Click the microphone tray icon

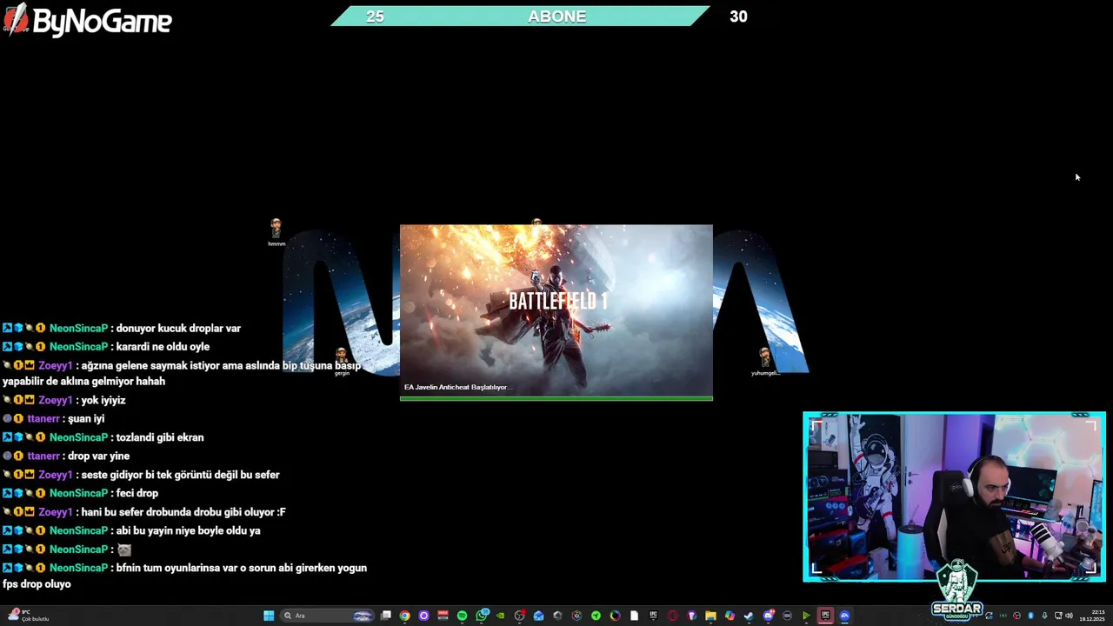tap(1044, 616)
